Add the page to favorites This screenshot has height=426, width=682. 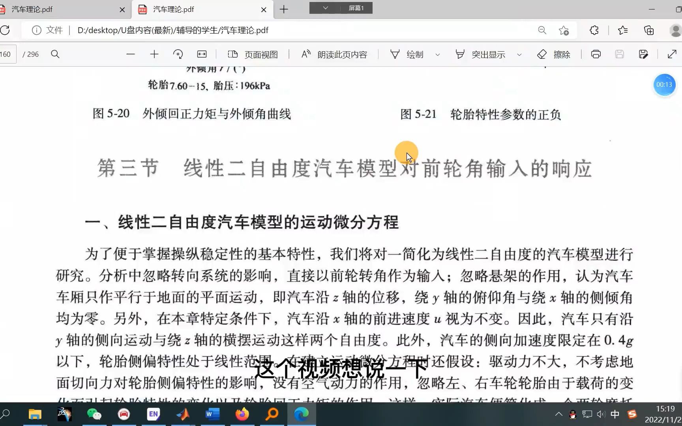[564, 30]
